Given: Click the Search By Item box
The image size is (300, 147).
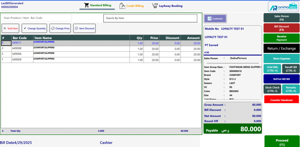Looking at the screenshot, I should pyautogui.click(x=150, y=18).
